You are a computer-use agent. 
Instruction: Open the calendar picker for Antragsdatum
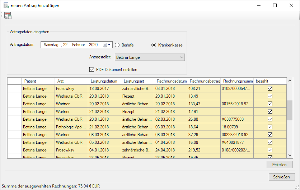click(x=107, y=45)
